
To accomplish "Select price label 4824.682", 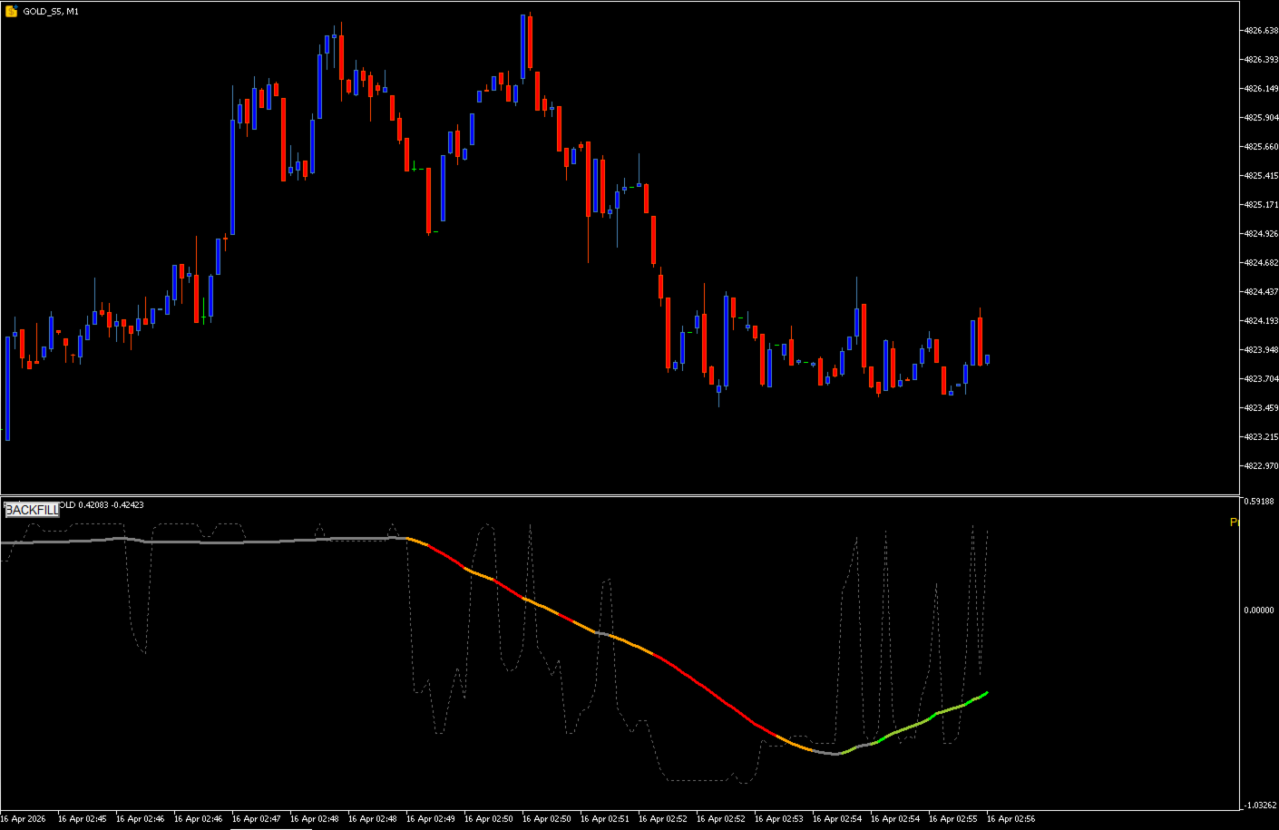I will tap(1261, 263).
